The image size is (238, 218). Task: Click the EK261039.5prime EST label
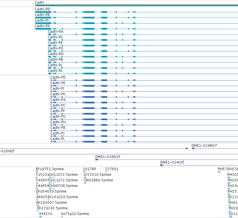tap(63, 197)
